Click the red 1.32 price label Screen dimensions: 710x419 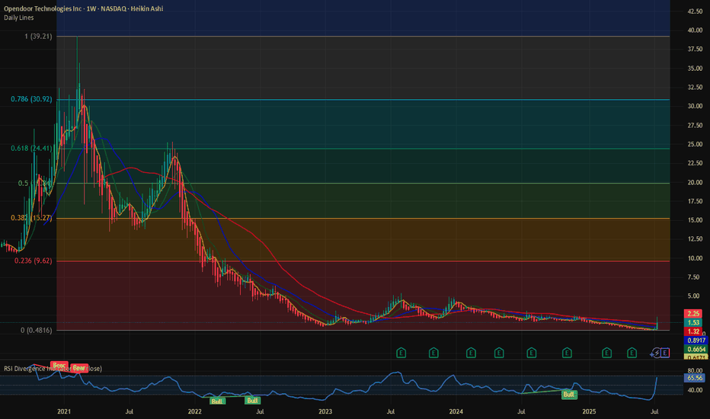coord(694,331)
